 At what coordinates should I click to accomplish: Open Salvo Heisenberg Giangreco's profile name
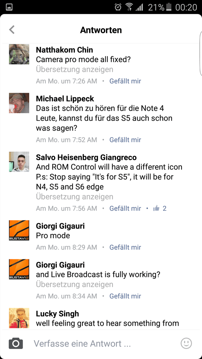pos(86,158)
